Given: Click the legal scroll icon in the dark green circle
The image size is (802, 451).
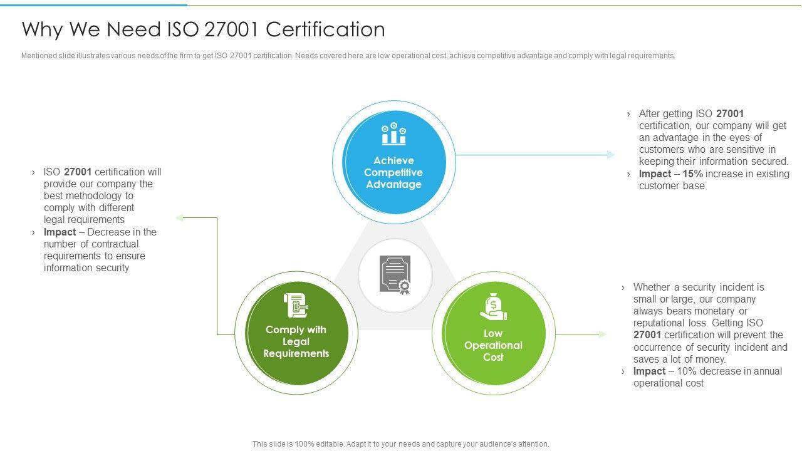Looking at the screenshot, I should click(x=296, y=305).
